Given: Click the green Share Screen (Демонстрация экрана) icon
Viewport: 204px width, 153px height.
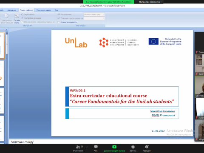Looking at the screenshot, I should click(x=114, y=147).
